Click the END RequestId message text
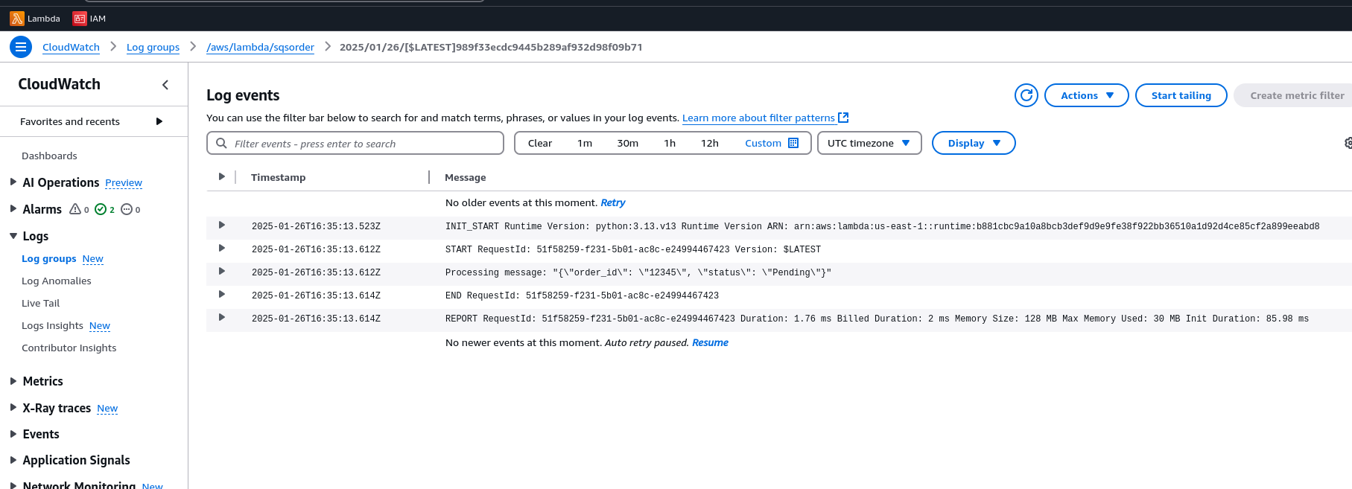The width and height of the screenshot is (1352, 489). pyautogui.click(x=582, y=295)
